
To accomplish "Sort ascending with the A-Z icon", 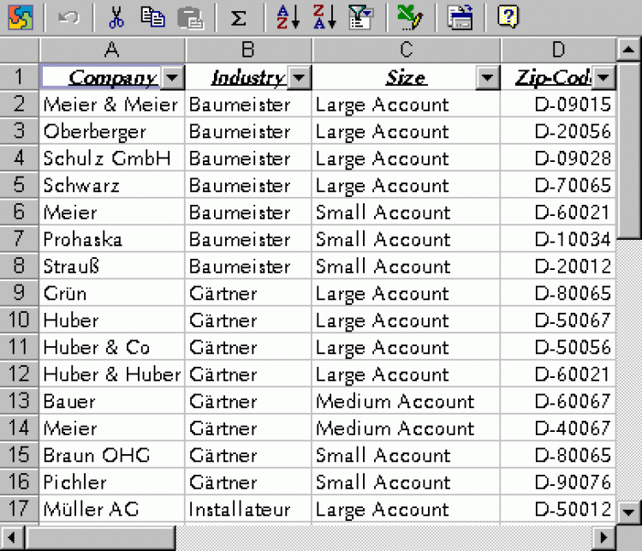I will click(288, 17).
